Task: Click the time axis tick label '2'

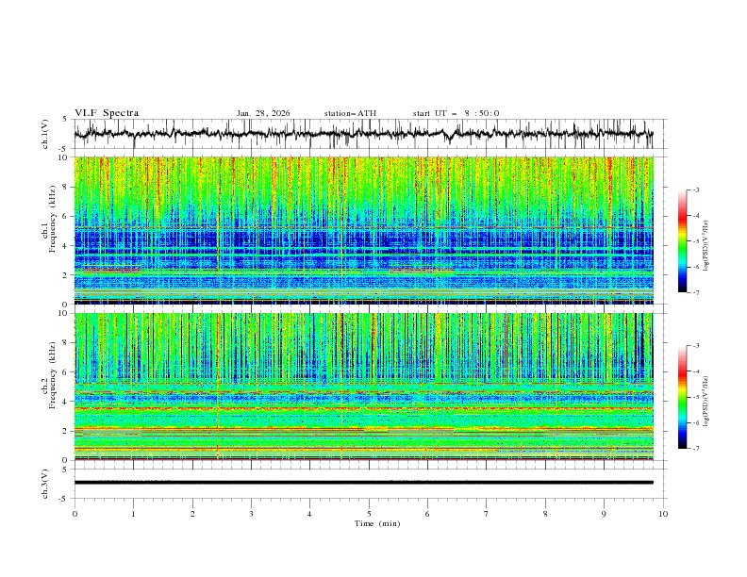Action: [x=192, y=514]
